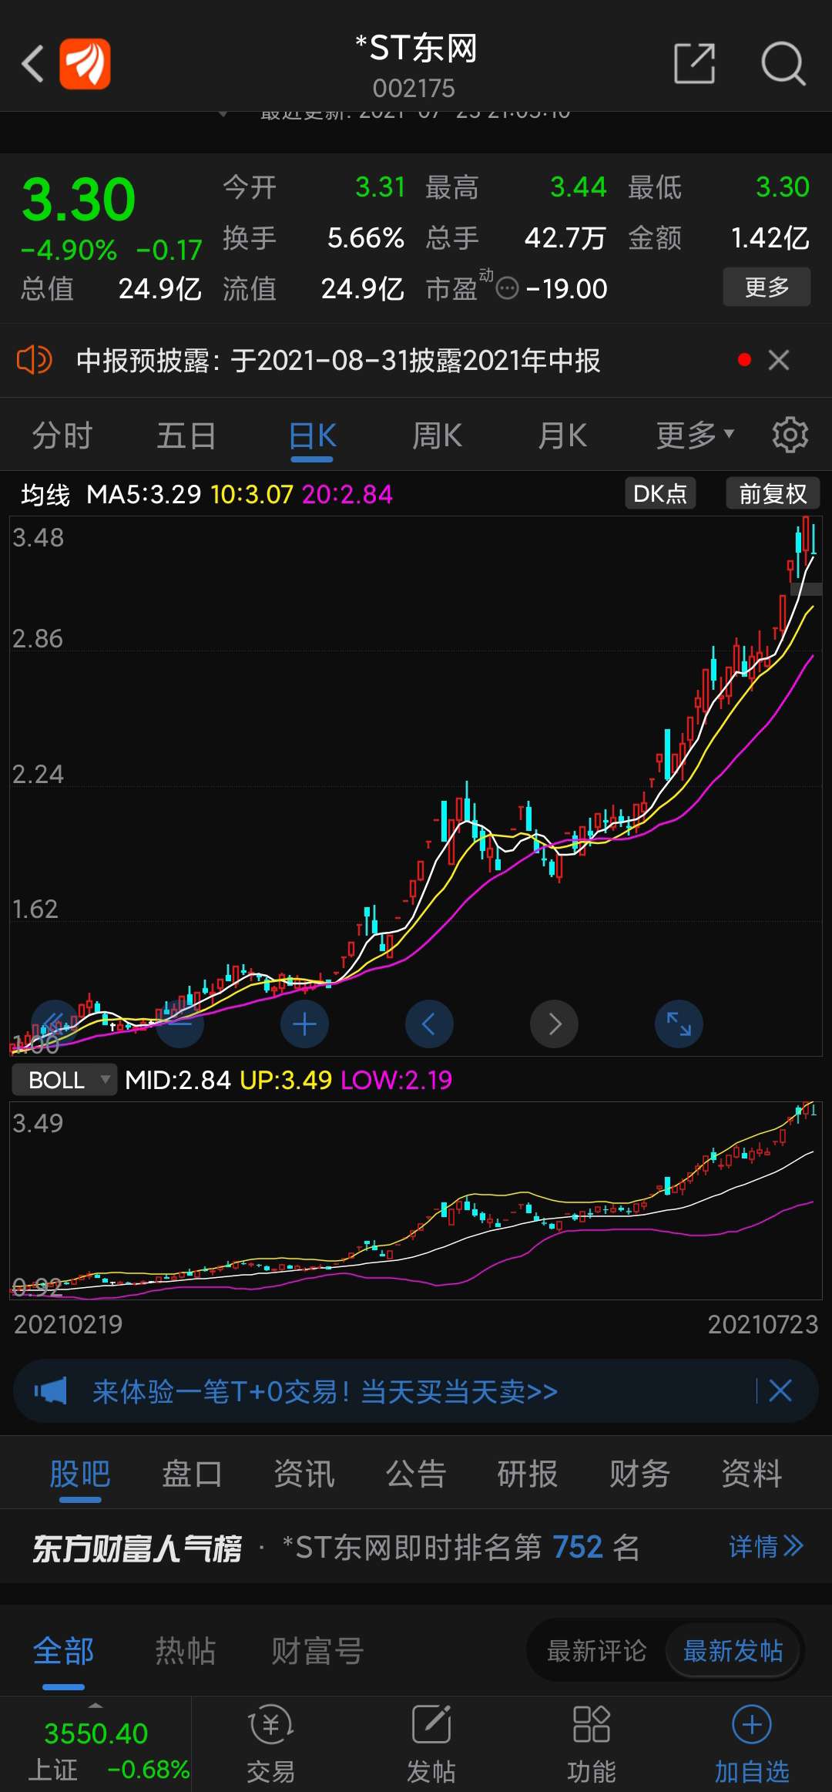The width and height of the screenshot is (832, 1792).
Task: Expand the 更多 chart period dropdown
Action: pyautogui.click(x=694, y=435)
